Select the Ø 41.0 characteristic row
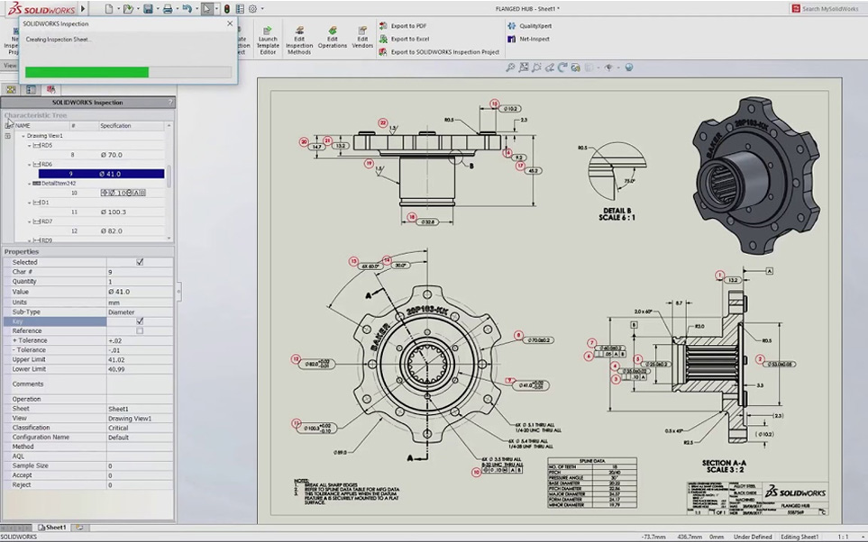 click(101, 174)
